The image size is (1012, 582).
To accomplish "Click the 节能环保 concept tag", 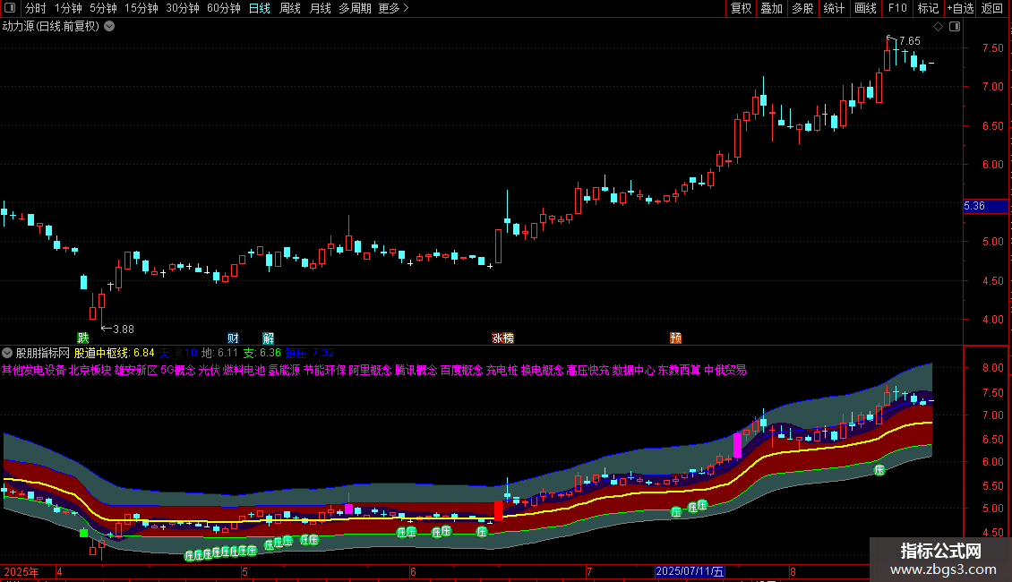I will point(324,371).
